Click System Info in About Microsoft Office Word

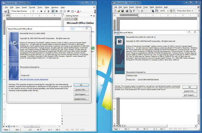pyautogui.click(x=81, y=90)
